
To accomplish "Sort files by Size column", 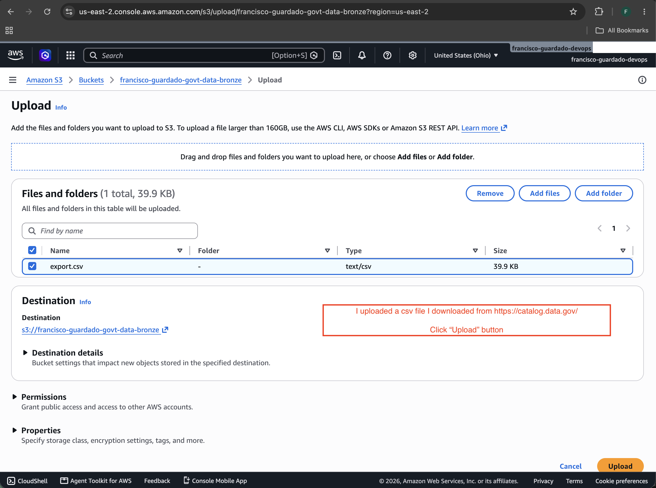I will tap(623, 251).
